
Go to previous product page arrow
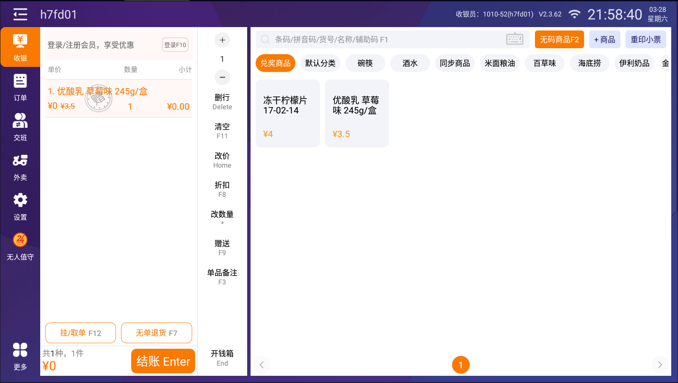(262, 365)
